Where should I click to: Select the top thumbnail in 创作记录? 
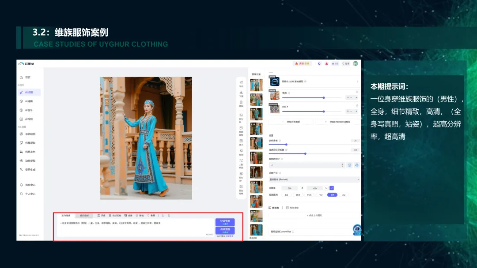(256, 85)
